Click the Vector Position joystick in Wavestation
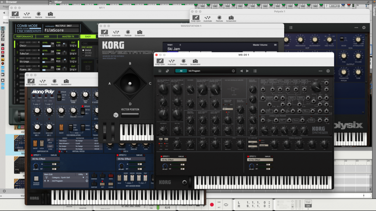 pyautogui.click(x=130, y=83)
